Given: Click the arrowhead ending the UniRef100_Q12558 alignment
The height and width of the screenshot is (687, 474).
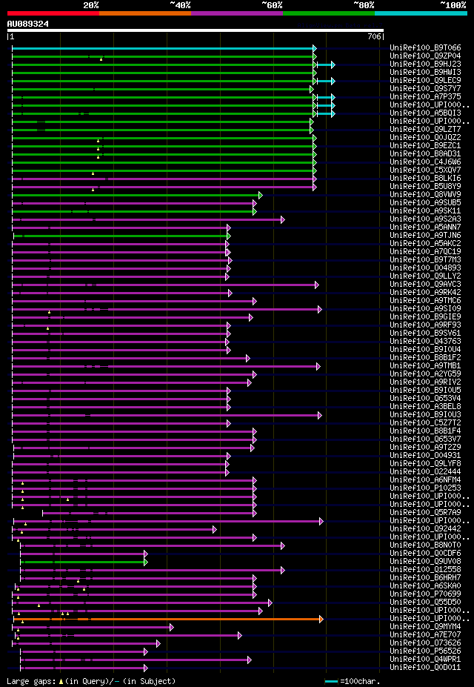Looking at the screenshot, I should pos(283,571).
